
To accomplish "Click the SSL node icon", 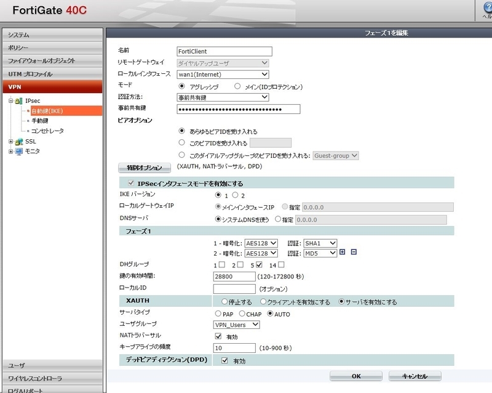I will [x=19, y=142].
